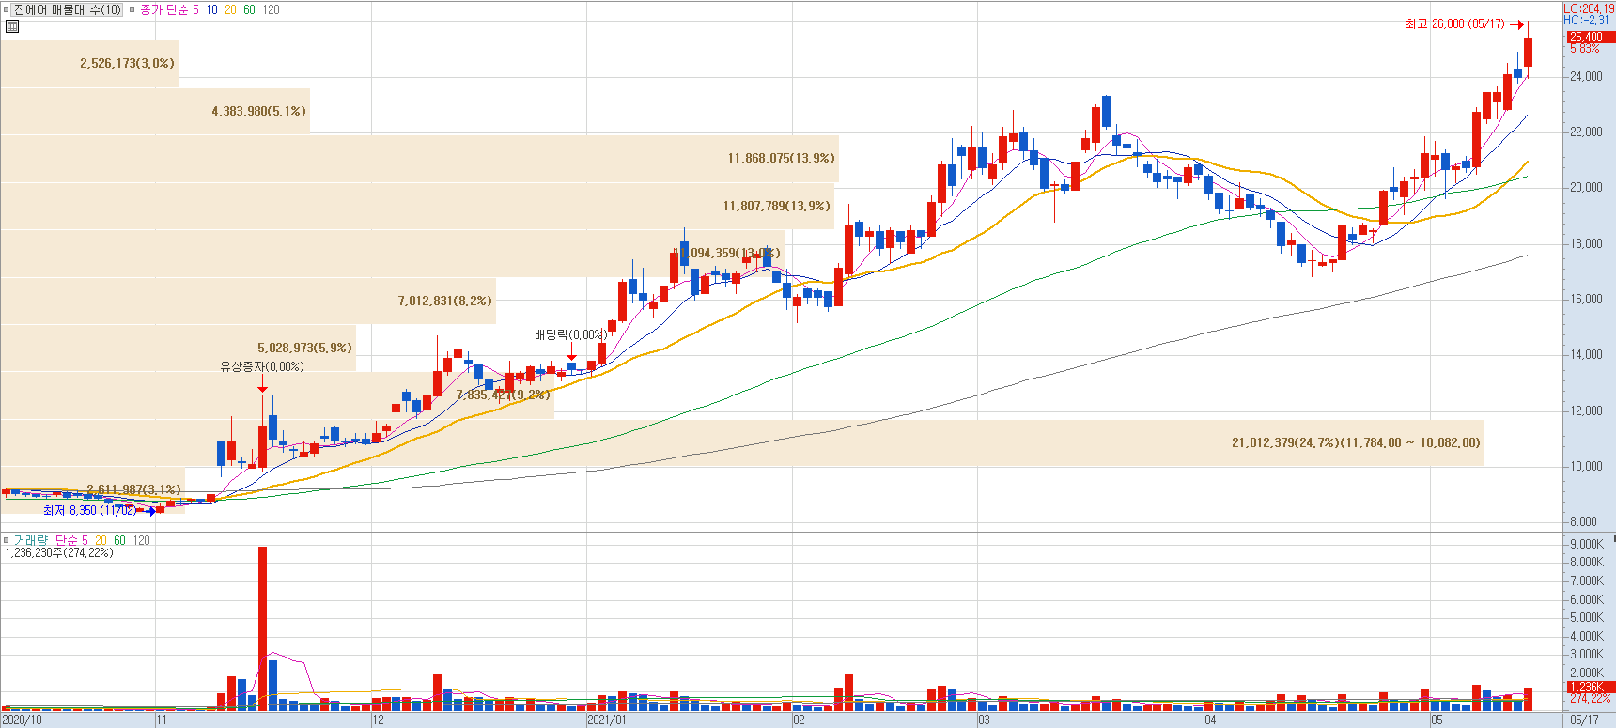Click the grid table icon below chart title
Screen dimensions: 1616x728
(x=11, y=26)
